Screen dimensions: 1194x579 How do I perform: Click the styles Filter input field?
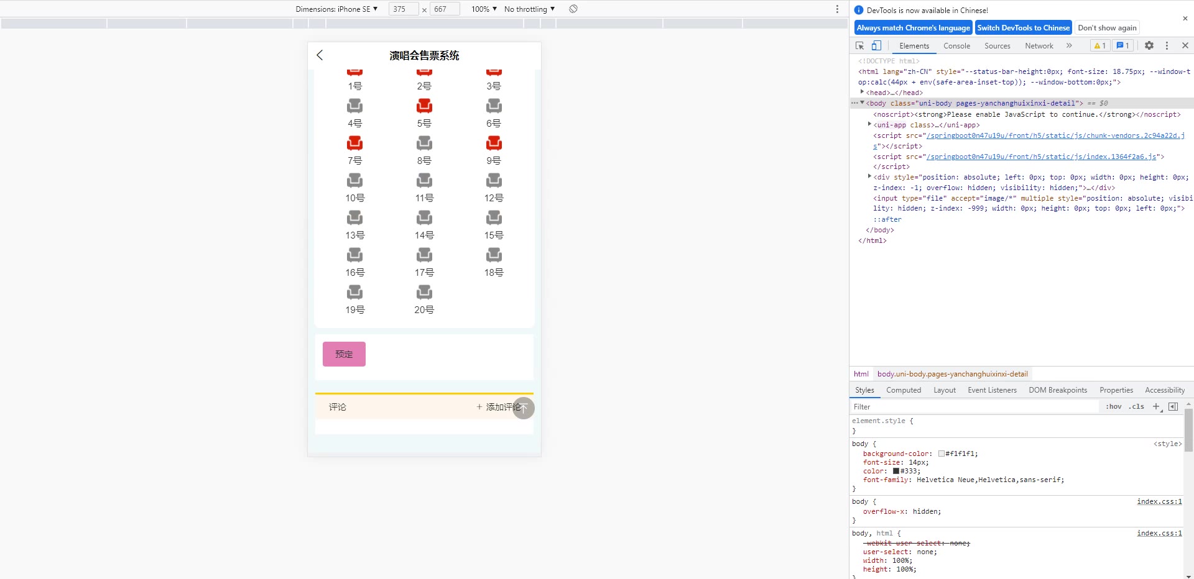click(973, 406)
